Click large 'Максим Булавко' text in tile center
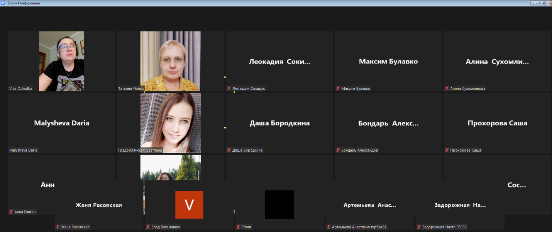Screen dimensions: 552x232 click(388, 62)
